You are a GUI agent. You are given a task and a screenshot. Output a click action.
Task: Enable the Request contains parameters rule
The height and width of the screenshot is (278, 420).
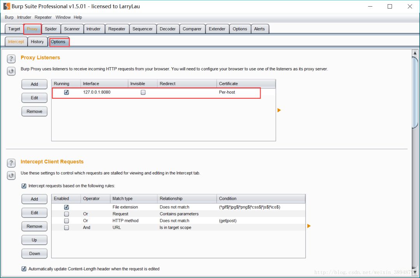[66, 214]
